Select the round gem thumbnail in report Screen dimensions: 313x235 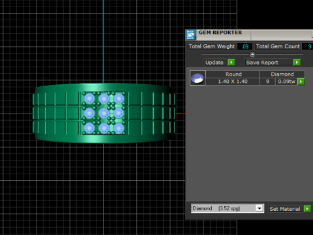pos(198,78)
